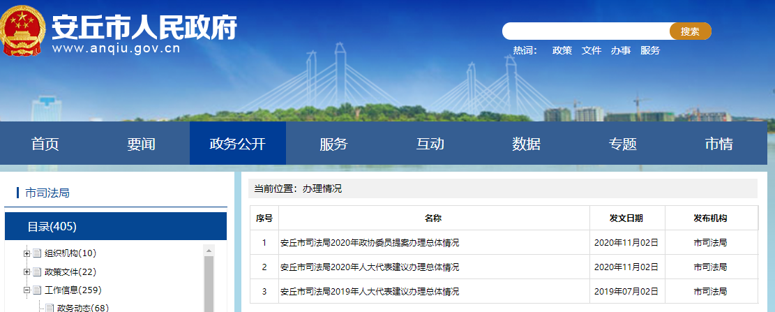Click the 市司法局 cell in row 2
Viewport: 775px width, 312px height.
point(710,267)
